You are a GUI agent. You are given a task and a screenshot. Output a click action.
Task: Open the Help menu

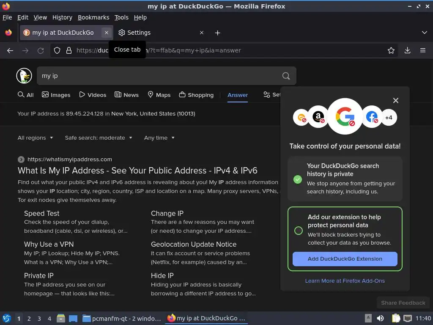(140, 17)
